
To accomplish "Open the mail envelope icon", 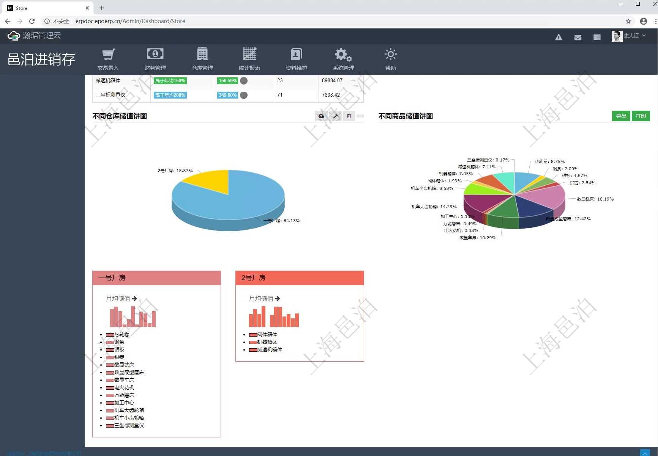I will (x=578, y=37).
